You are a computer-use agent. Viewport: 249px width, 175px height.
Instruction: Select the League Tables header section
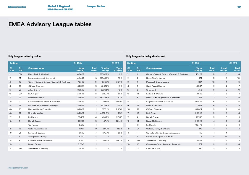point(96,6)
